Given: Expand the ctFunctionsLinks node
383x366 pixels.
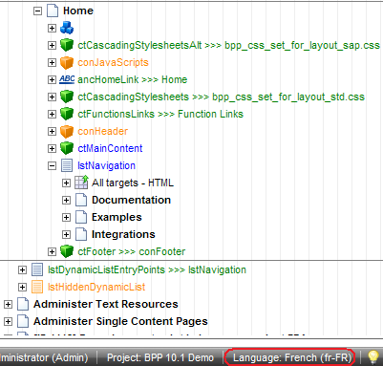Looking at the screenshot, I should [52, 114].
